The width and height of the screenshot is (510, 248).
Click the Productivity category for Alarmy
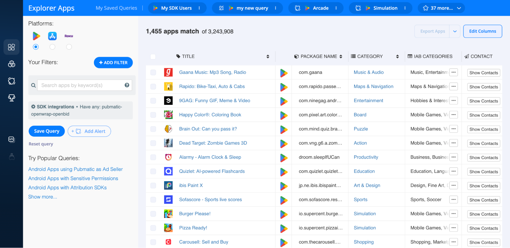[x=366, y=157]
